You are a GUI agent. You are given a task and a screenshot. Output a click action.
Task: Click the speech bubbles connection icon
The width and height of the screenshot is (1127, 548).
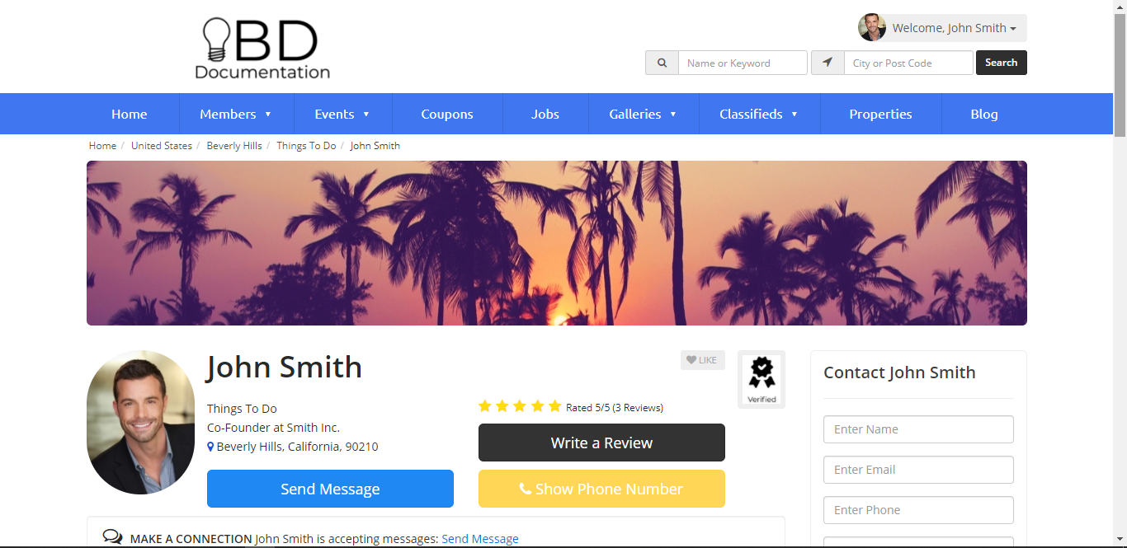point(113,537)
